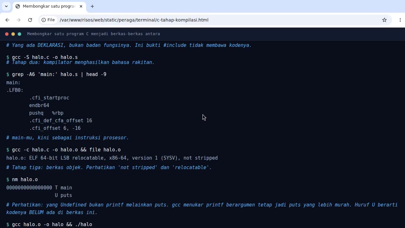The image size is (405, 228).
Task: Close the Membongkar satu program tab
Action: point(81,6)
